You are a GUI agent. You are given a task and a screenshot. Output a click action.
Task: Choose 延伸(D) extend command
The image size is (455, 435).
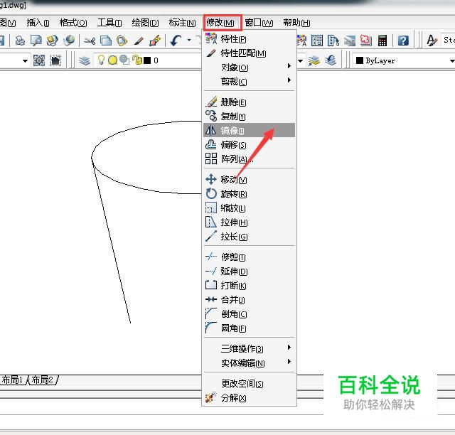[x=250, y=271]
